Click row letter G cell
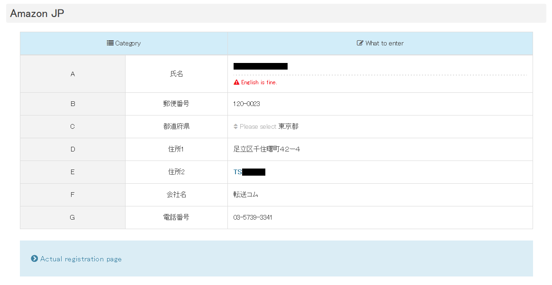Image resolution: width=552 pixels, height=285 pixels. click(72, 217)
